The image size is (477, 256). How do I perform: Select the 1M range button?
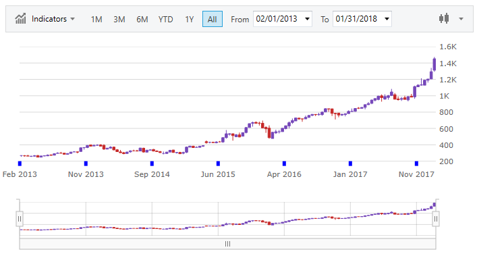point(96,19)
